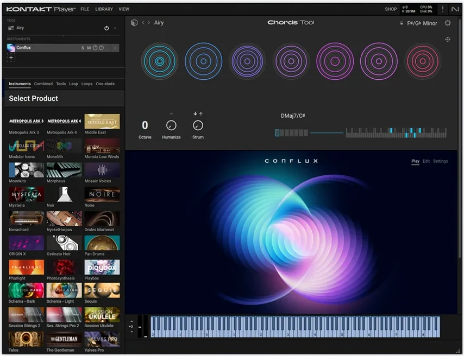Toggle the key lock beside F#/Gb Minor

point(402,23)
